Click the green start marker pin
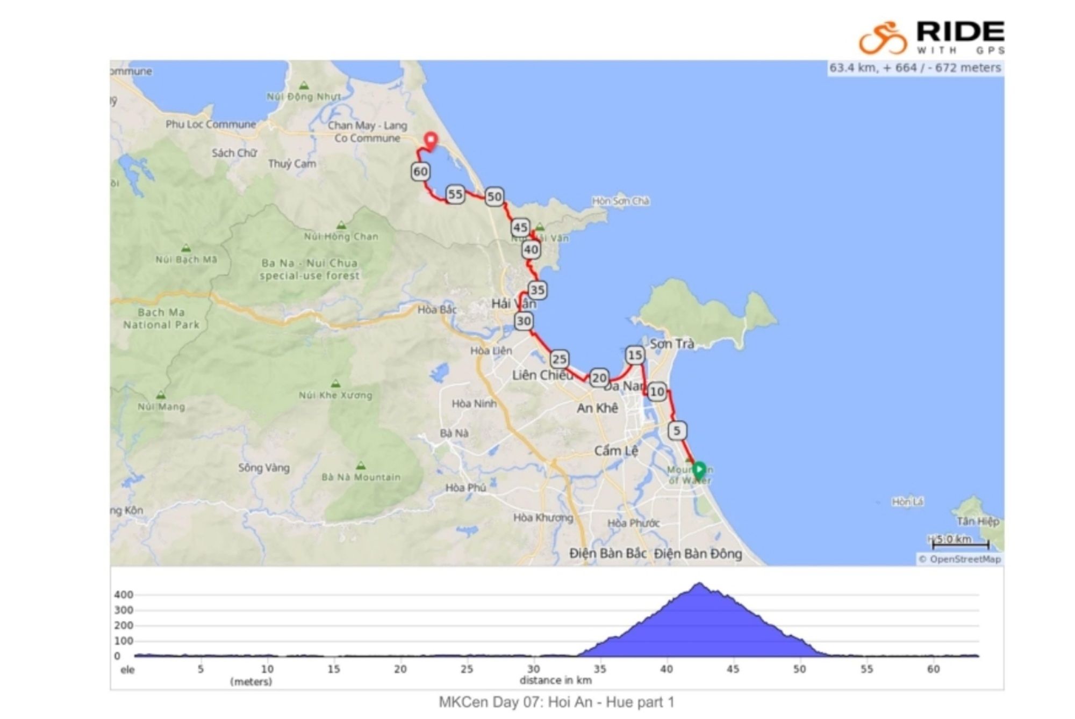The width and height of the screenshot is (1075, 719). (x=699, y=470)
